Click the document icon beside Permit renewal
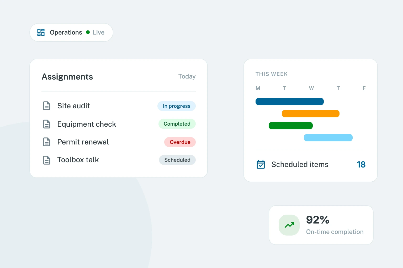This screenshot has height=268, width=403. (x=47, y=142)
